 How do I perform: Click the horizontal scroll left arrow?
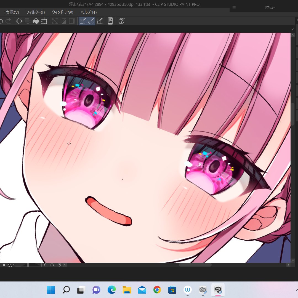pyautogui.click(x=65, y=265)
